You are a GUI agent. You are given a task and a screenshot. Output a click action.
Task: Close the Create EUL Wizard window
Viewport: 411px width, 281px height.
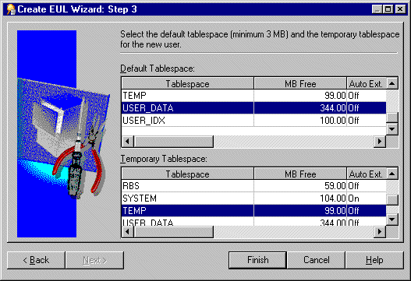(x=400, y=9)
